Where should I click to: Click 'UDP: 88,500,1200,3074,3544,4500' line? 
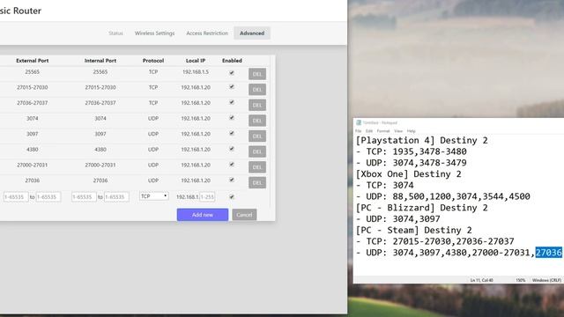point(442,196)
